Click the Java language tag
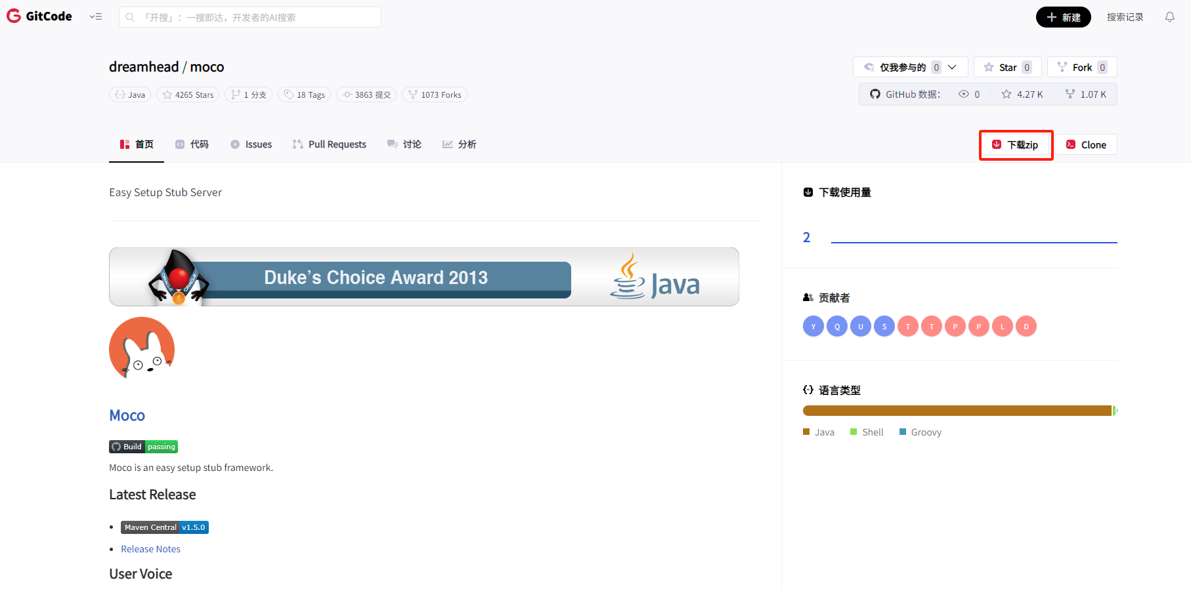This screenshot has width=1191, height=591. coord(130,94)
